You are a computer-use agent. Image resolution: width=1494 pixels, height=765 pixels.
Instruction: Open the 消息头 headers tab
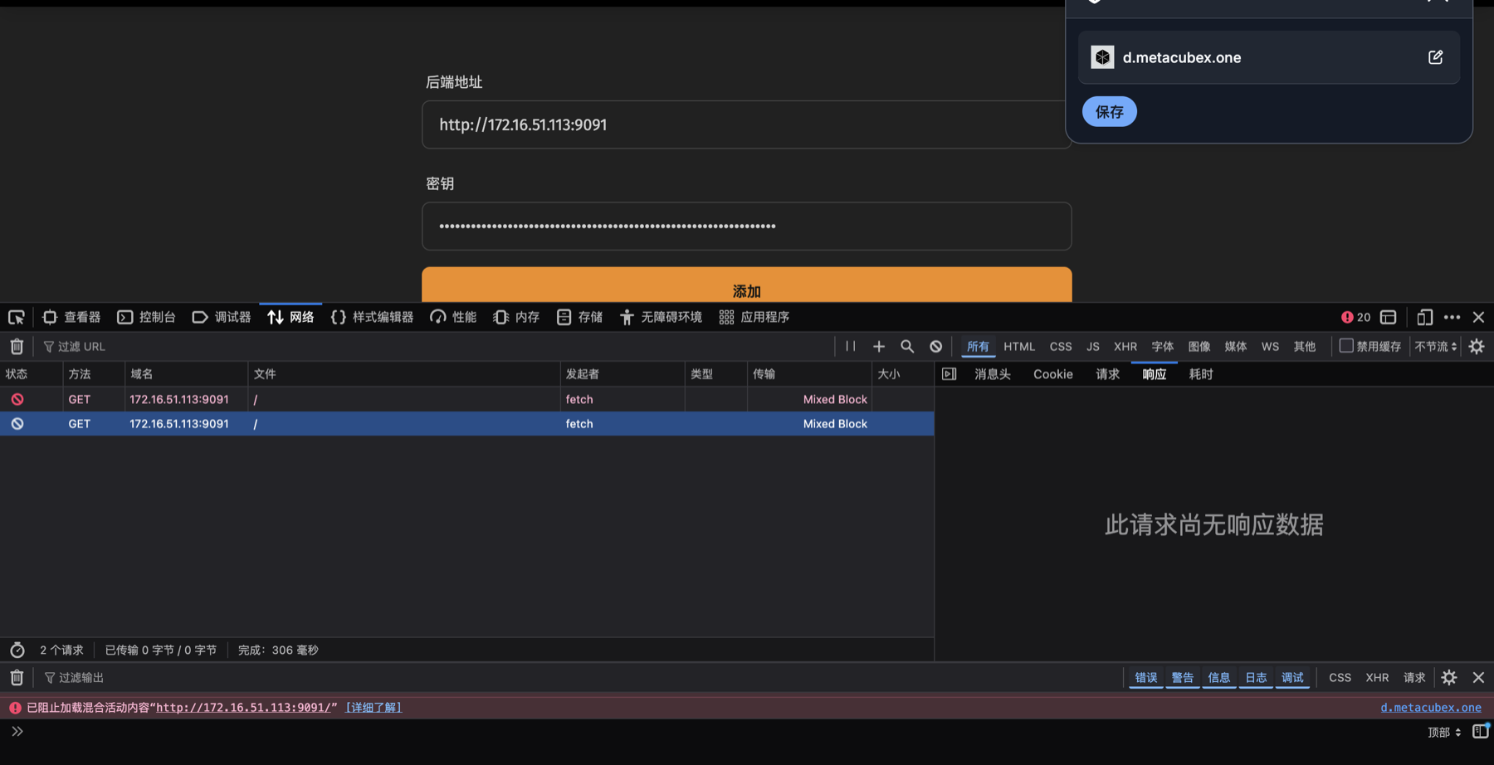point(993,374)
